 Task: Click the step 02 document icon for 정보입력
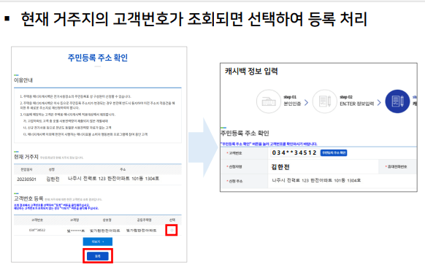324,101
